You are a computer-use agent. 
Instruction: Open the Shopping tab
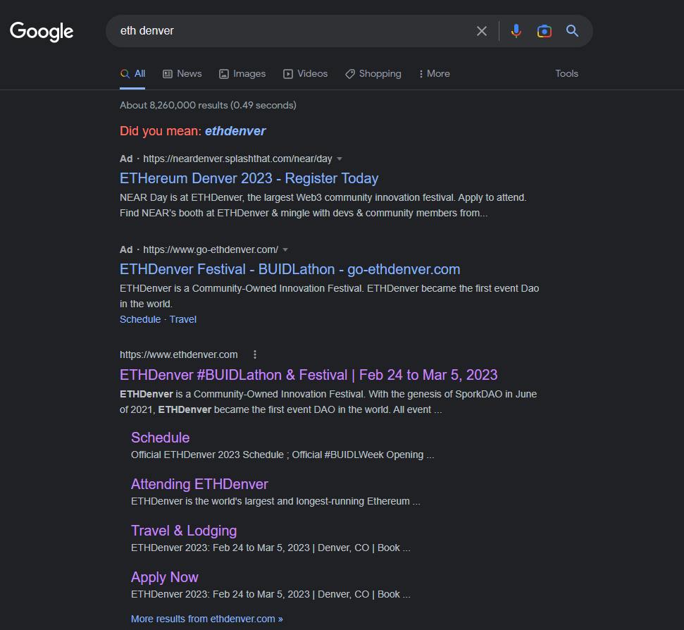click(x=373, y=73)
